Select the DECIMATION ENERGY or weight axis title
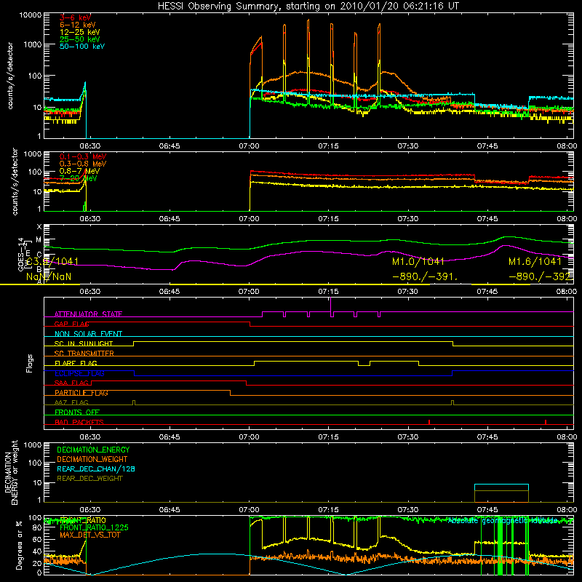Image resolution: width=582 pixels, height=582 pixels. (11, 472)
